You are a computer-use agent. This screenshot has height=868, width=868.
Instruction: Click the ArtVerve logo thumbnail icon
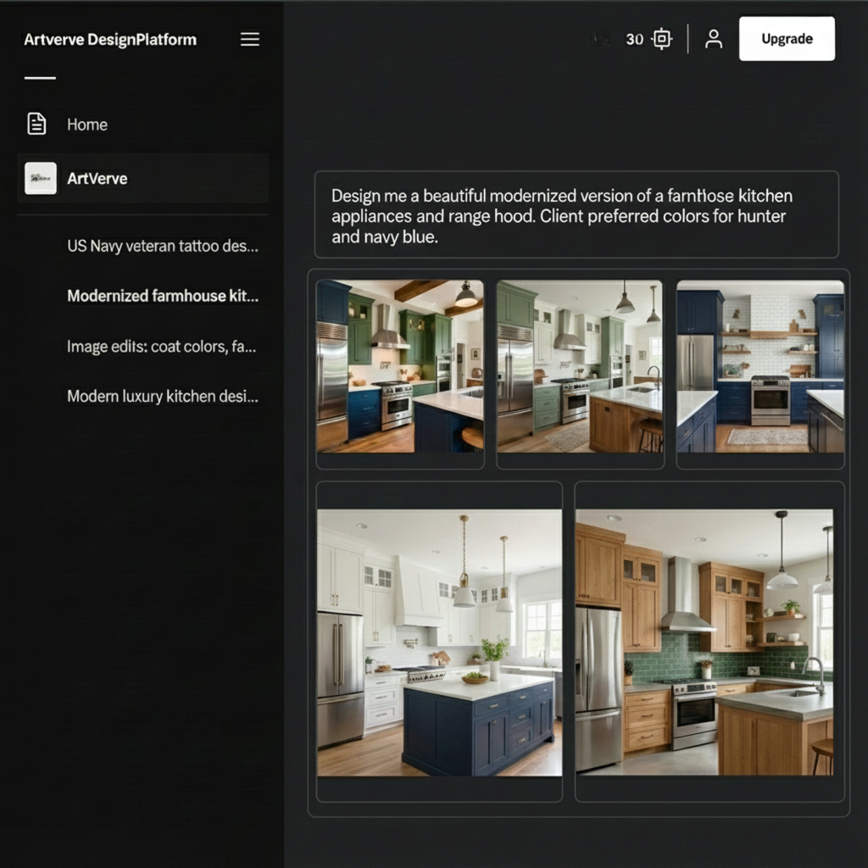(x=40, y=178)
